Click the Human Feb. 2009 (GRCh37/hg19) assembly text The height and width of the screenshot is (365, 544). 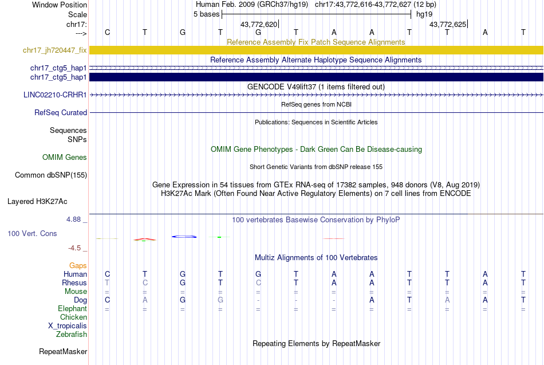252,5
